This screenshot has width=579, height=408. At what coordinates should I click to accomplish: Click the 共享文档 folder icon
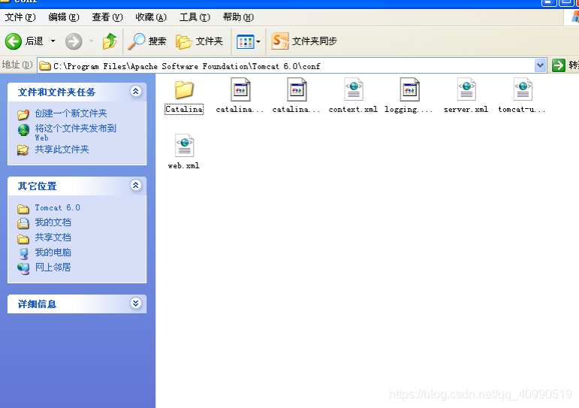point(23,239)
